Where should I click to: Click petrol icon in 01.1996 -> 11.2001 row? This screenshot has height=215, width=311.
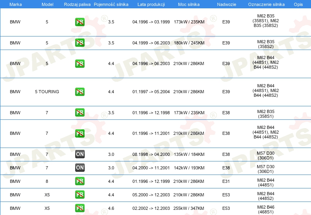pyautogui.click(x=80, y=134)
